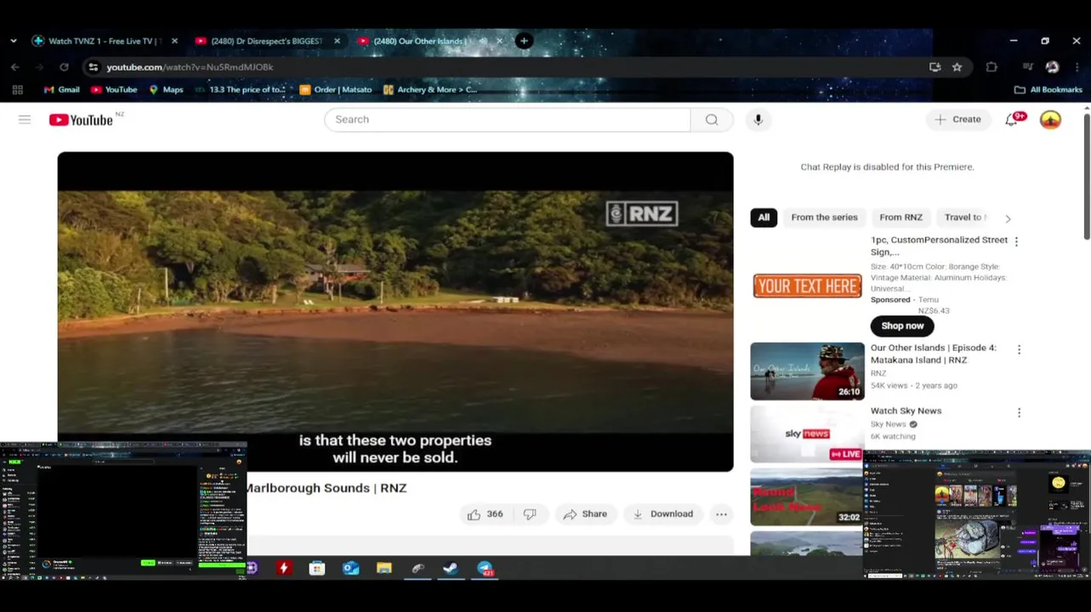The image size is (1091, 612).
Task: Click in the YouTube search field
Action: [507, 120]
